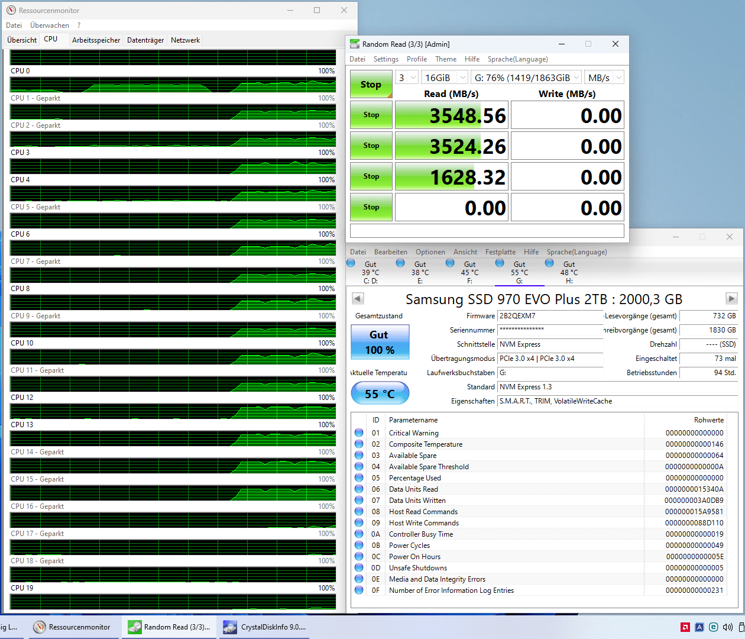Click status icon of Controller Busy Time row
Viewport: 745px width, 639px height.
pos(359,534)
